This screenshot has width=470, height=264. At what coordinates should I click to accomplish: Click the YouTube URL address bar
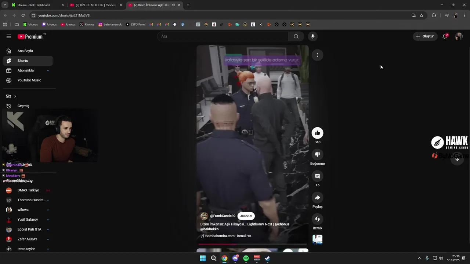point(220,15)
